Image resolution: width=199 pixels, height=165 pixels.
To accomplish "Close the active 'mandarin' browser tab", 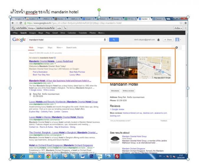I will click(x=150, y=19).
